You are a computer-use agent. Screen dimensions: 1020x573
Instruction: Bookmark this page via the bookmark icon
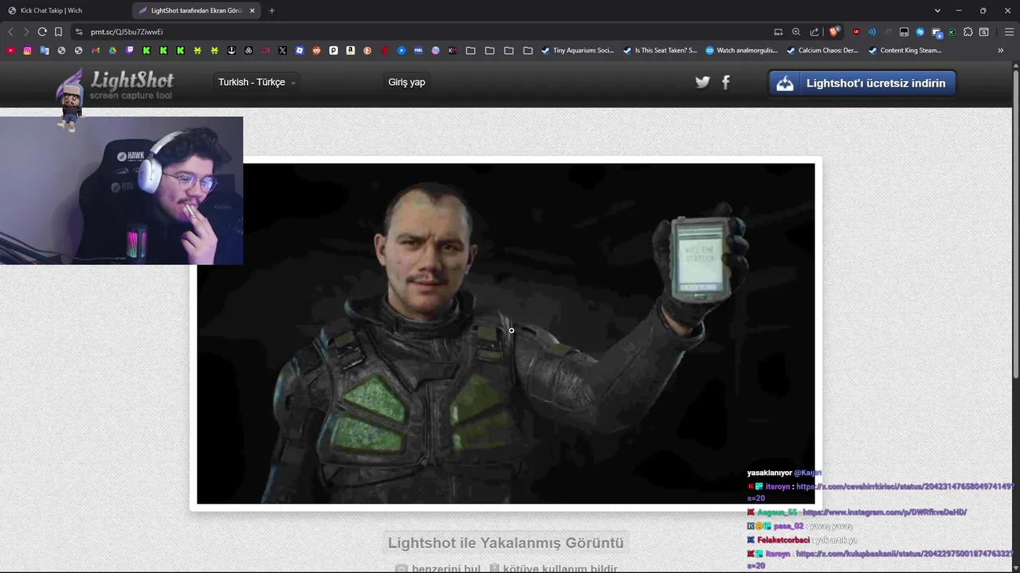[x=58, y=32]
